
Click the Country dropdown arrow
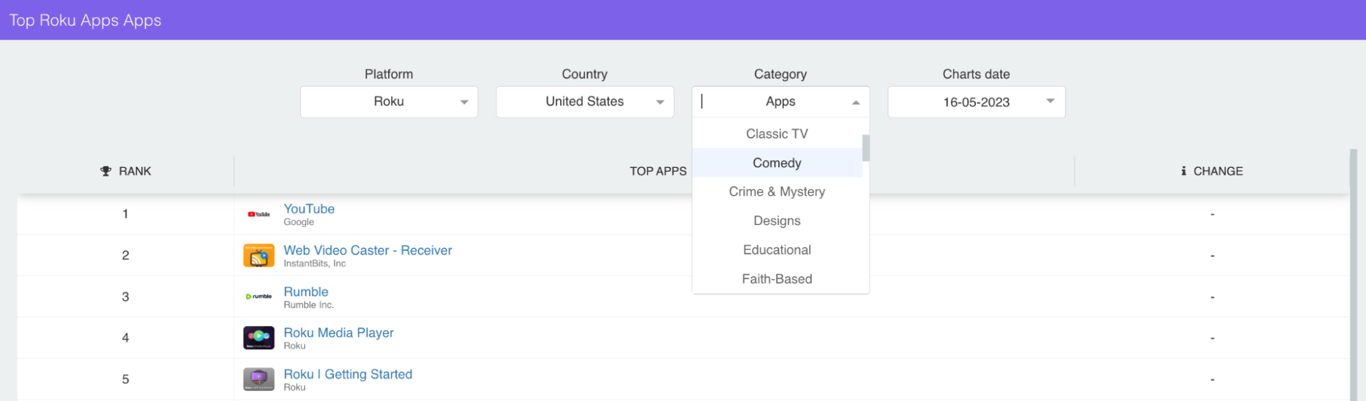click(x=660, y=102)
